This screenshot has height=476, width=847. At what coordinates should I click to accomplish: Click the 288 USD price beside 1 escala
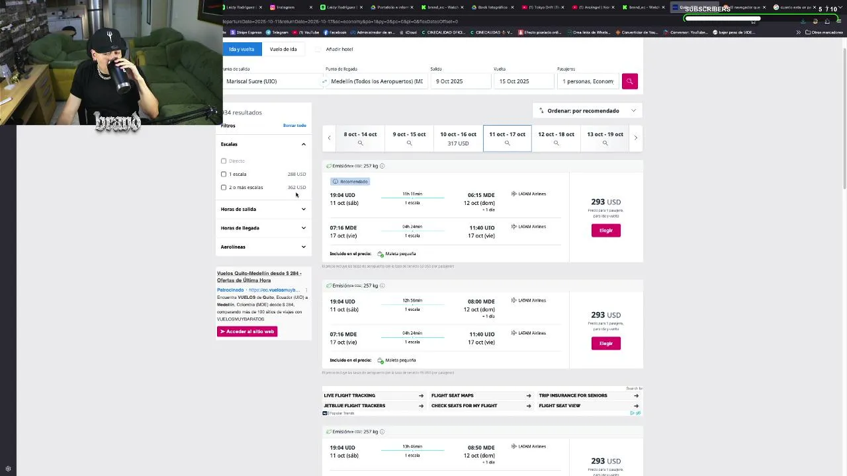(296, 174)
